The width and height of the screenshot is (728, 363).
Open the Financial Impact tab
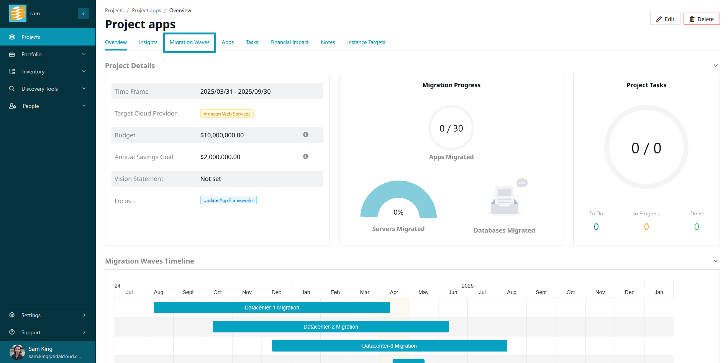pyautogui.click(x=289, y=42)
